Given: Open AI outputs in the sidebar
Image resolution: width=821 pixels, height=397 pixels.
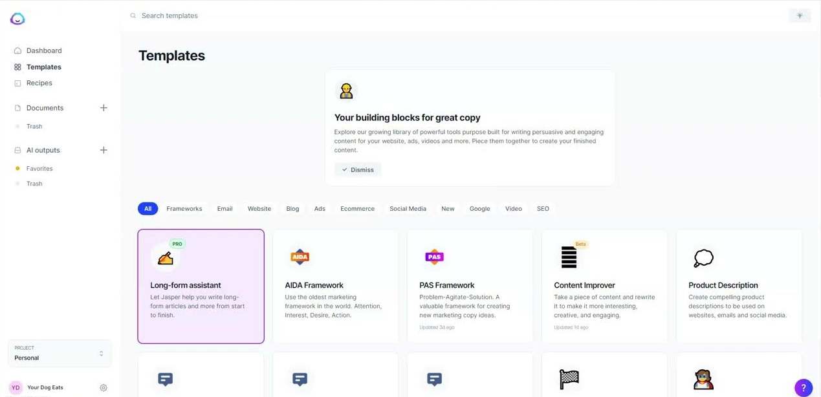Looking at the screenshot, I should (43, 150).
